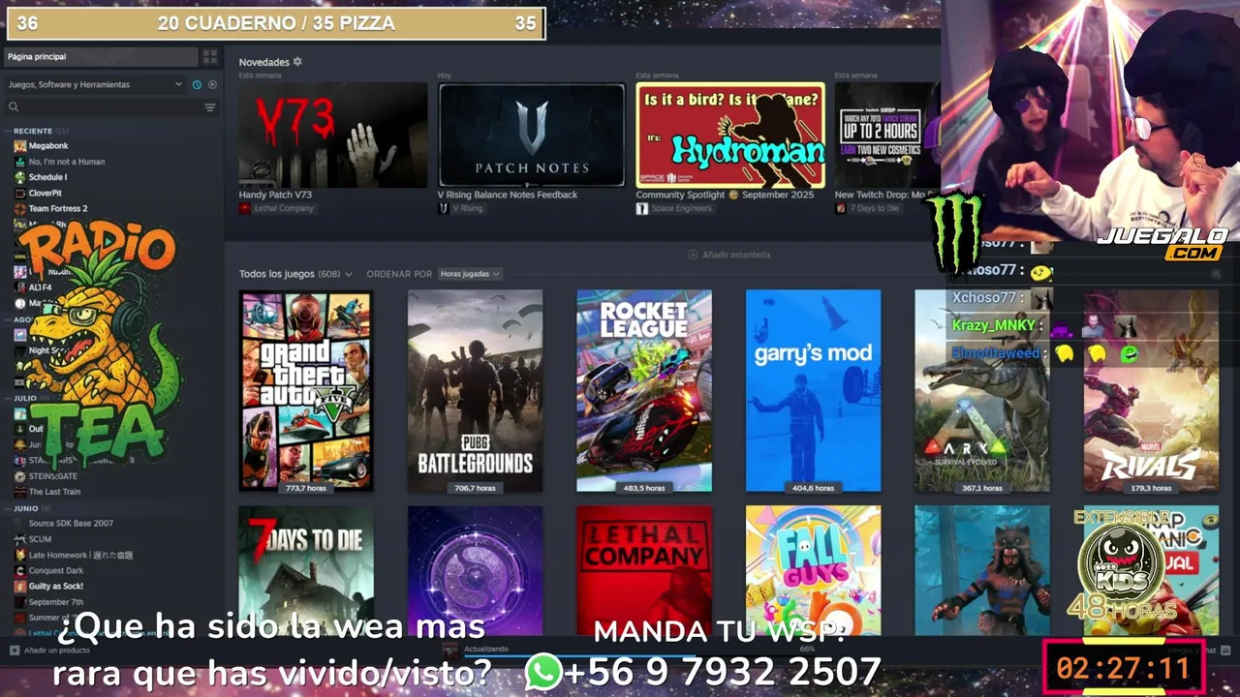
Task: Open the PUBG Battlegrounds cover
Action: [x=475, y=391]
